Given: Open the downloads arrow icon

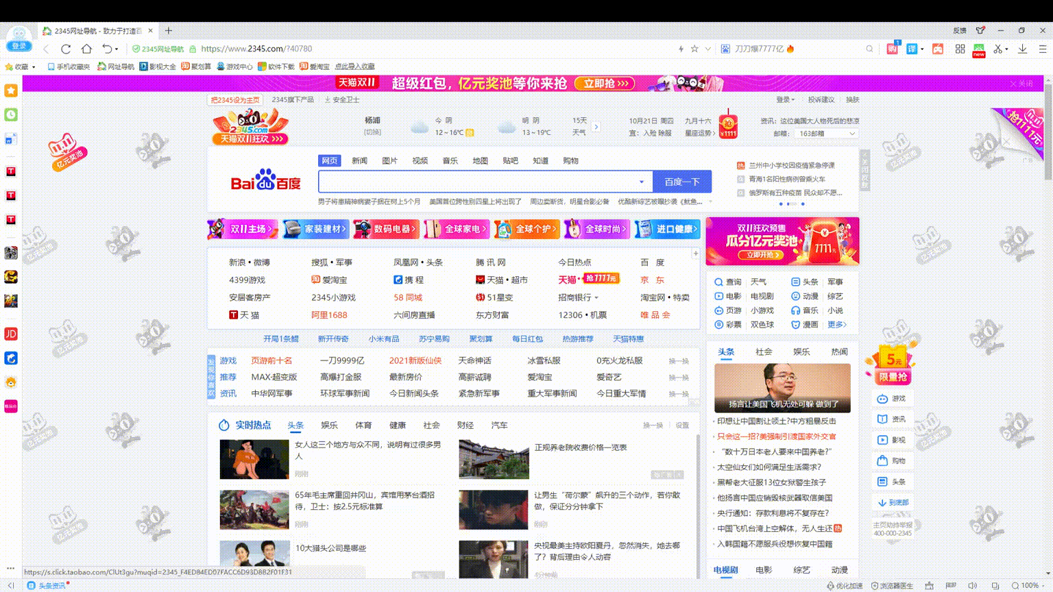Looking at the screenshot, I should [x=1022, y=49].
